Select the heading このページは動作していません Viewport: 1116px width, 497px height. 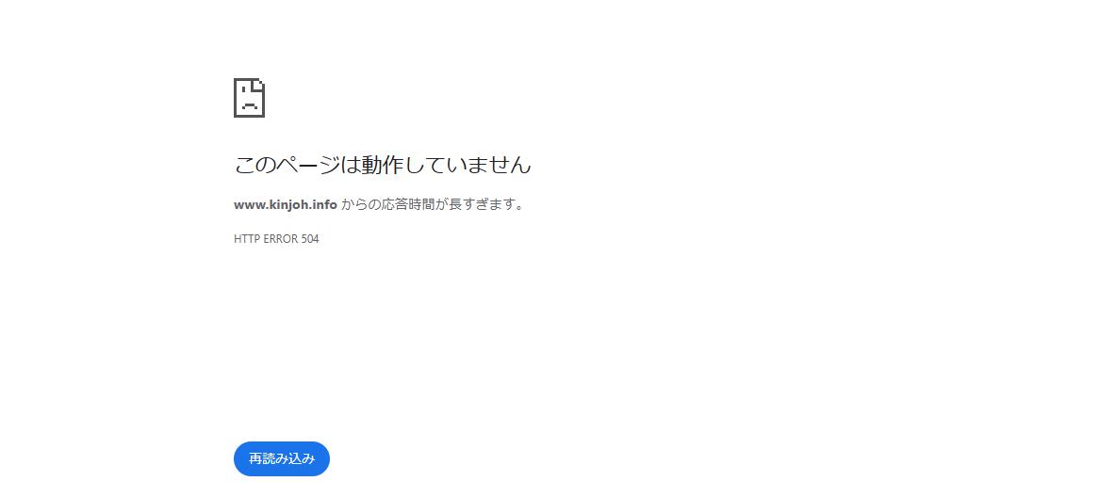[x=382, y=165]
